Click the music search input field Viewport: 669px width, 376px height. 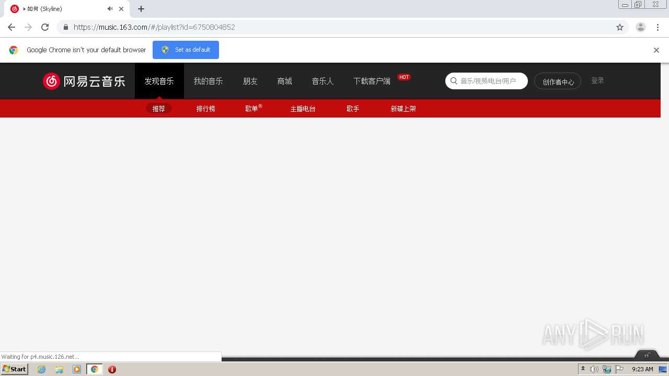(x=487, y=81)
